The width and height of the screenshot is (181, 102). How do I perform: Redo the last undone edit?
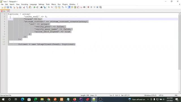click(37, 7)
